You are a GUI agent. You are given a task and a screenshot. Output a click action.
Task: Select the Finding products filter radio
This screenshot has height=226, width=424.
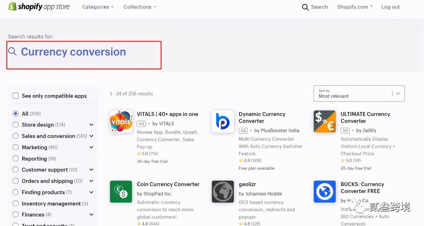[15, 192]
